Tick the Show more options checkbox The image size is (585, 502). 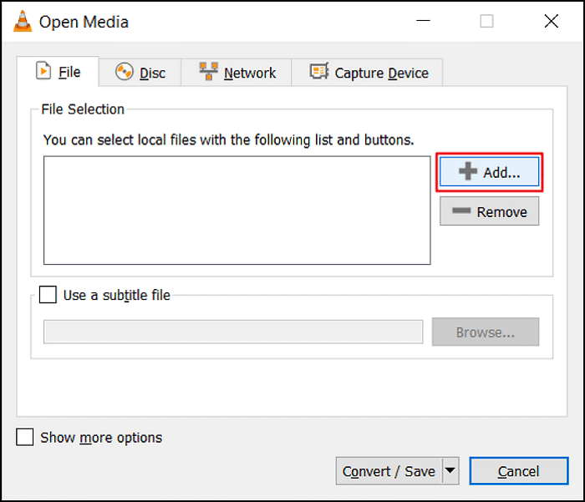26,438
